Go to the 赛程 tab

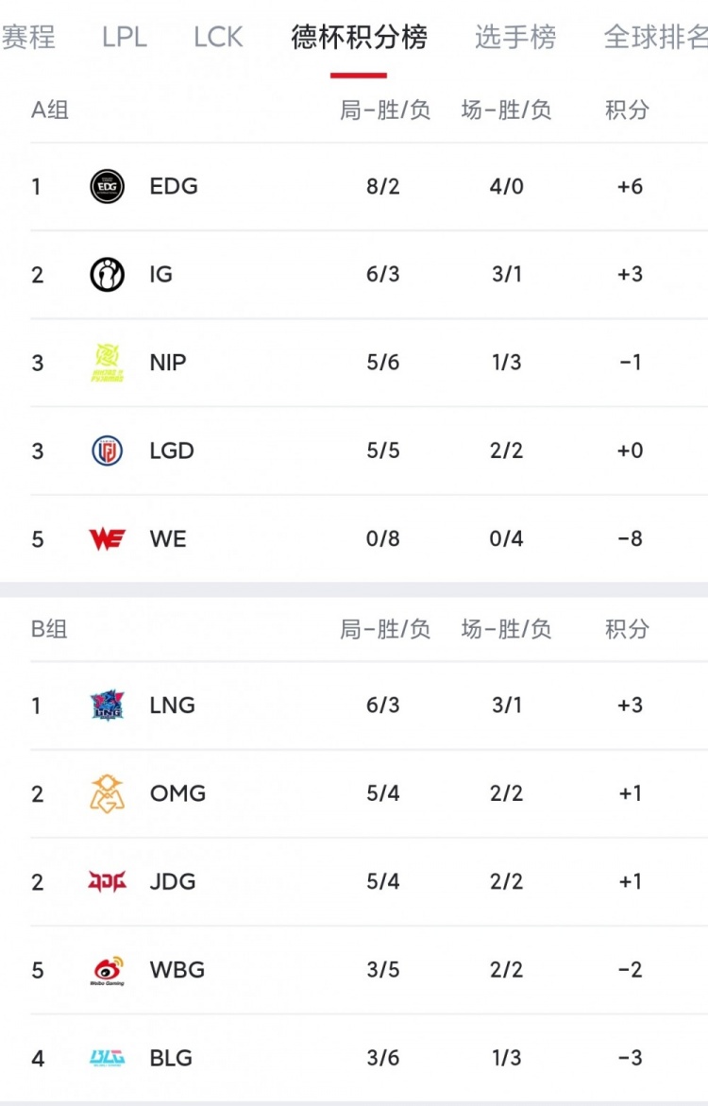click(28, 38)
